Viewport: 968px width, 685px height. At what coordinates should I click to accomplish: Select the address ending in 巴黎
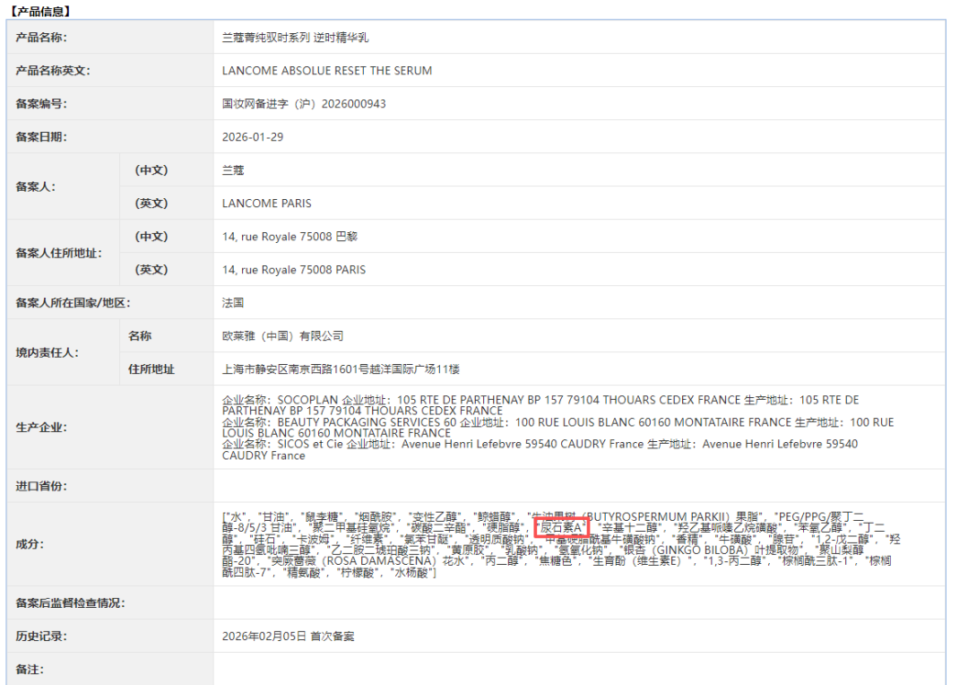[x=283, y=237]
